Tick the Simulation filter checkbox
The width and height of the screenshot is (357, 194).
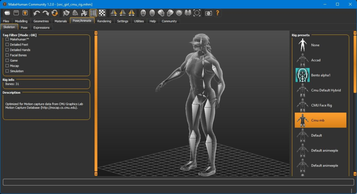tap(7, 71)
